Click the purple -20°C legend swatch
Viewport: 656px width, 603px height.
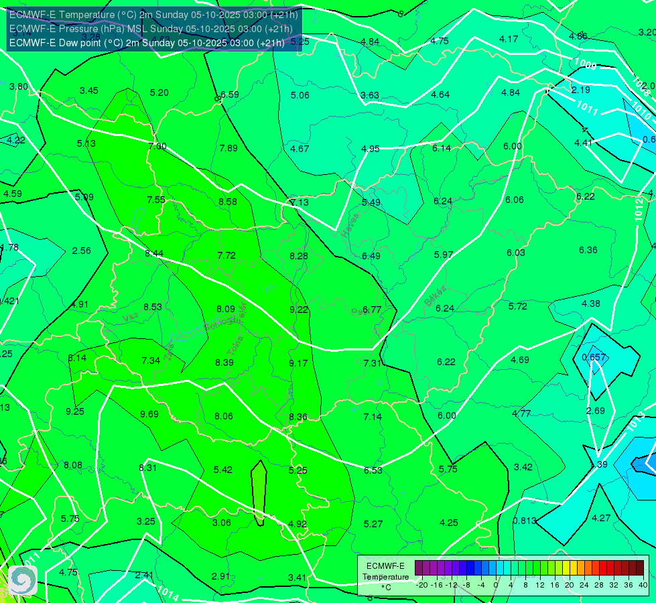[x=419, y=568]
